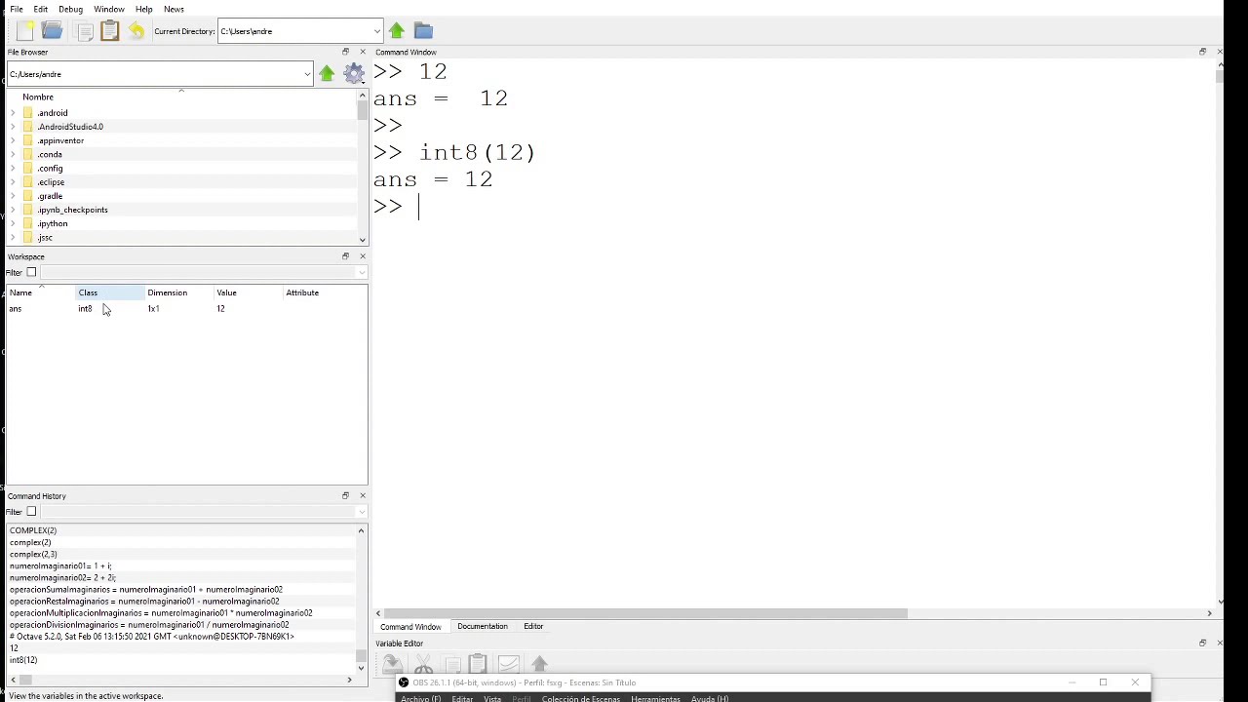The height and width of the screenshot is (702, 1248).
Task: Open the Debug menu
Action: 70,9
